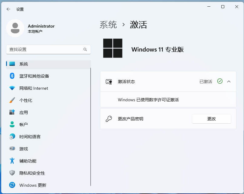This screenshot has width=244, height=194.
Task: Click the paintbrush personalization icon
Action: [x=12, y=100]
